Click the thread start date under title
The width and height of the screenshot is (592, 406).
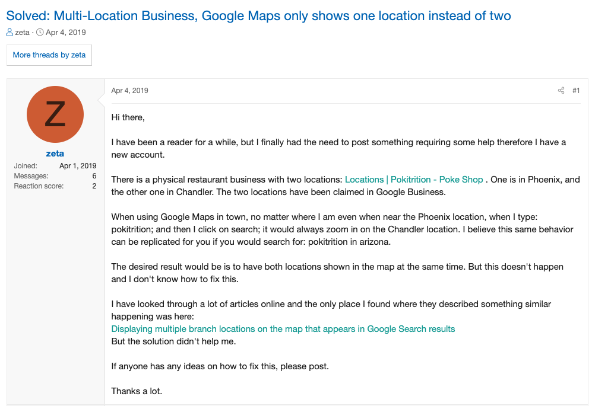tap(65, 33)
